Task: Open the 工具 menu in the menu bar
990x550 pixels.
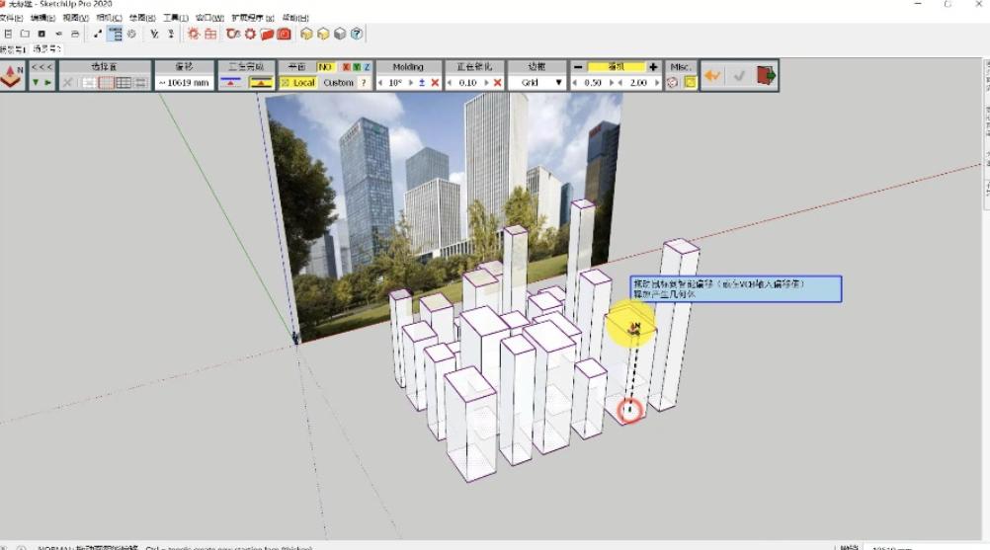Action: (x=175, y=18)
